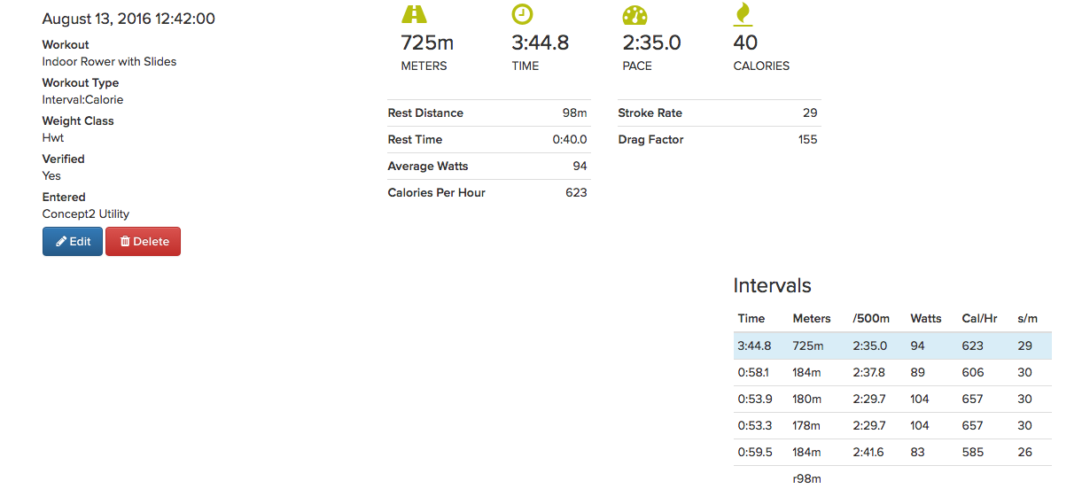This screenshot has height=489, width=1082.
Task: Click the Intervals section heading
Action: 772,285
